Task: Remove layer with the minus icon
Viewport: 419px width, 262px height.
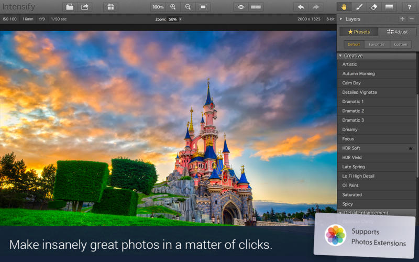Action: (x=412, y=19)
